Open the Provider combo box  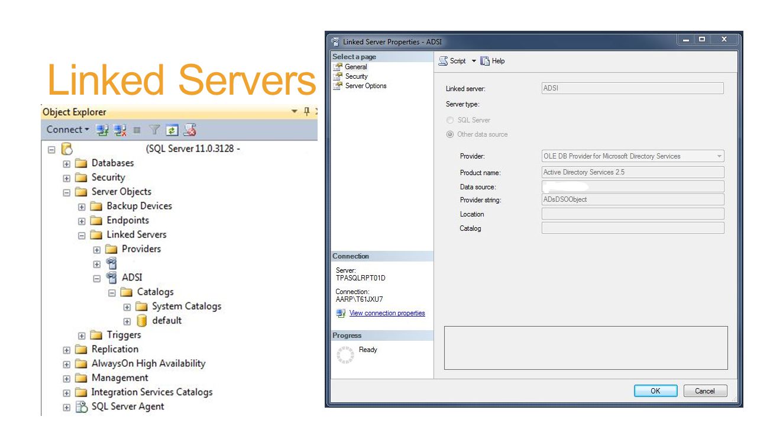point(633,156)
